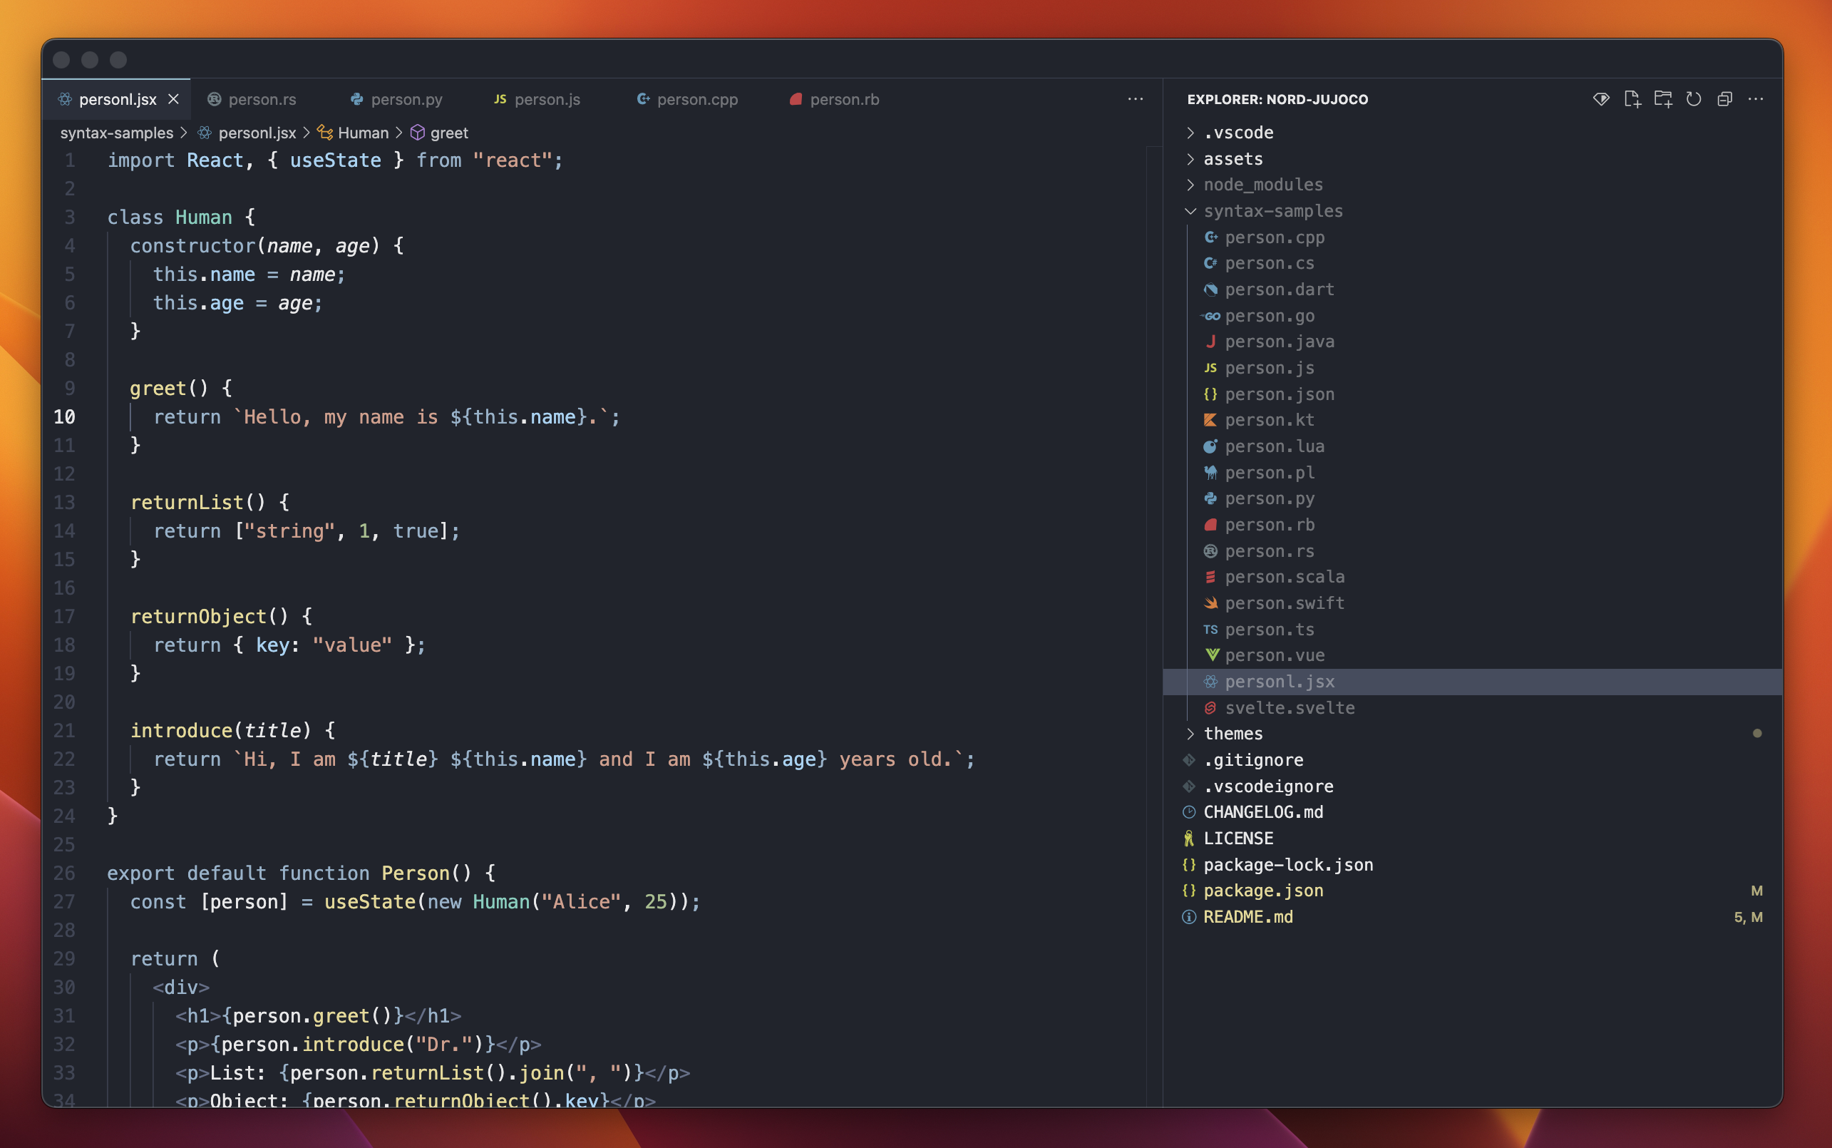Viewport: 1832px width, 1148px height.
Task: Open Explorer views and more actions menu
Action: coord(1755,99)
